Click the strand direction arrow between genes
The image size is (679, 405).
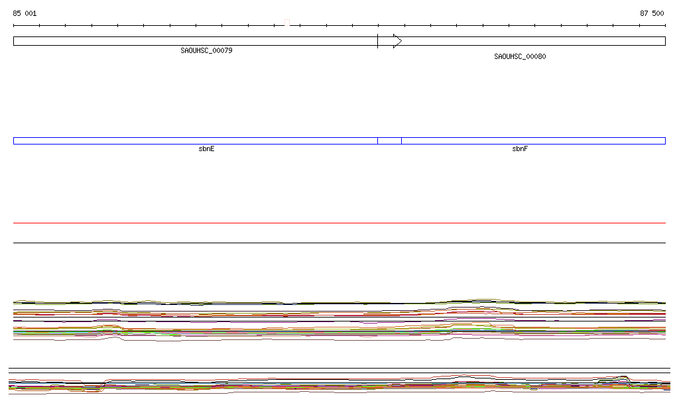pyautogui.click(x=397, y=41)
